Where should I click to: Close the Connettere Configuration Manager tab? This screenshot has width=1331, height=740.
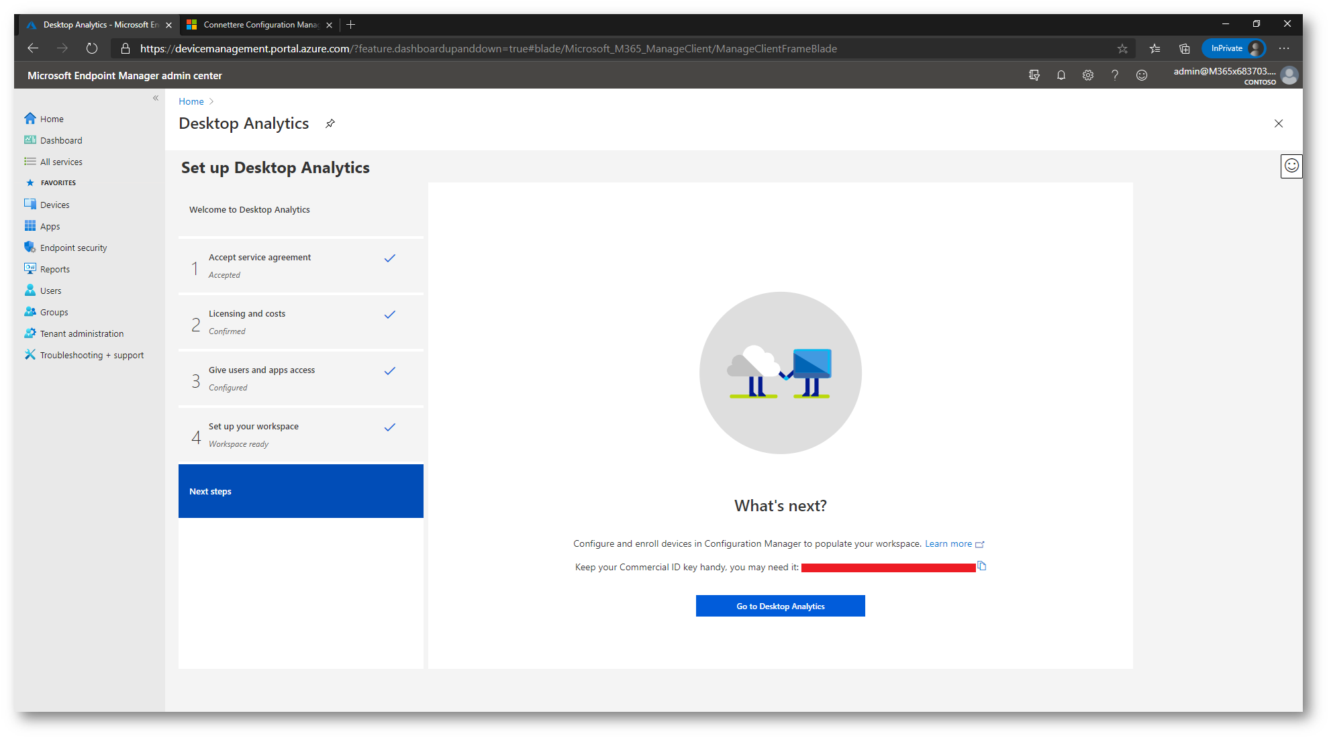329,25
